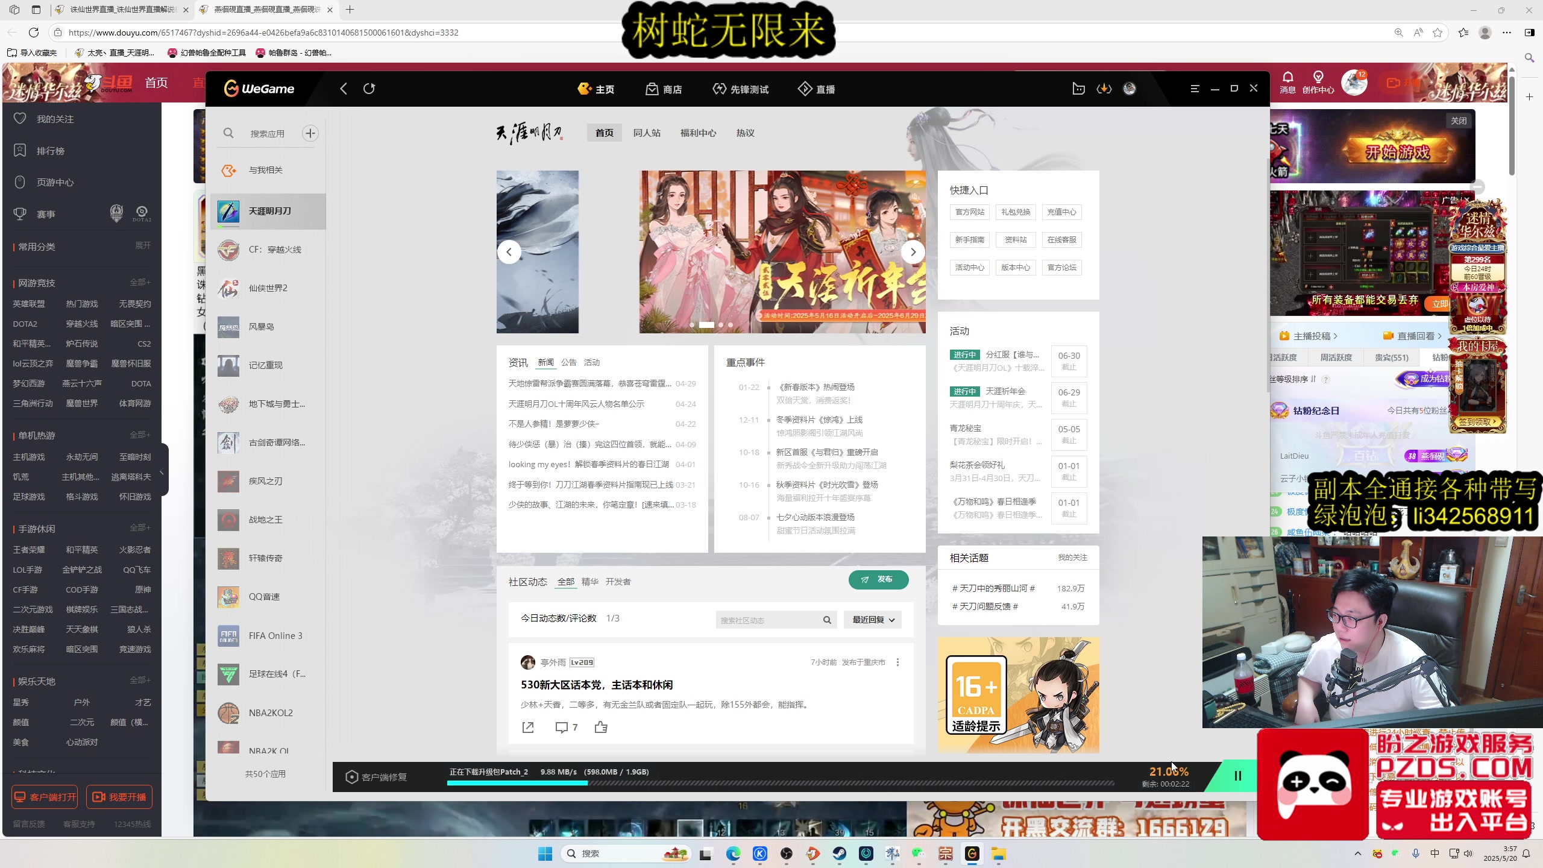Expand 手游休闲 全部 list

point(140,528)
